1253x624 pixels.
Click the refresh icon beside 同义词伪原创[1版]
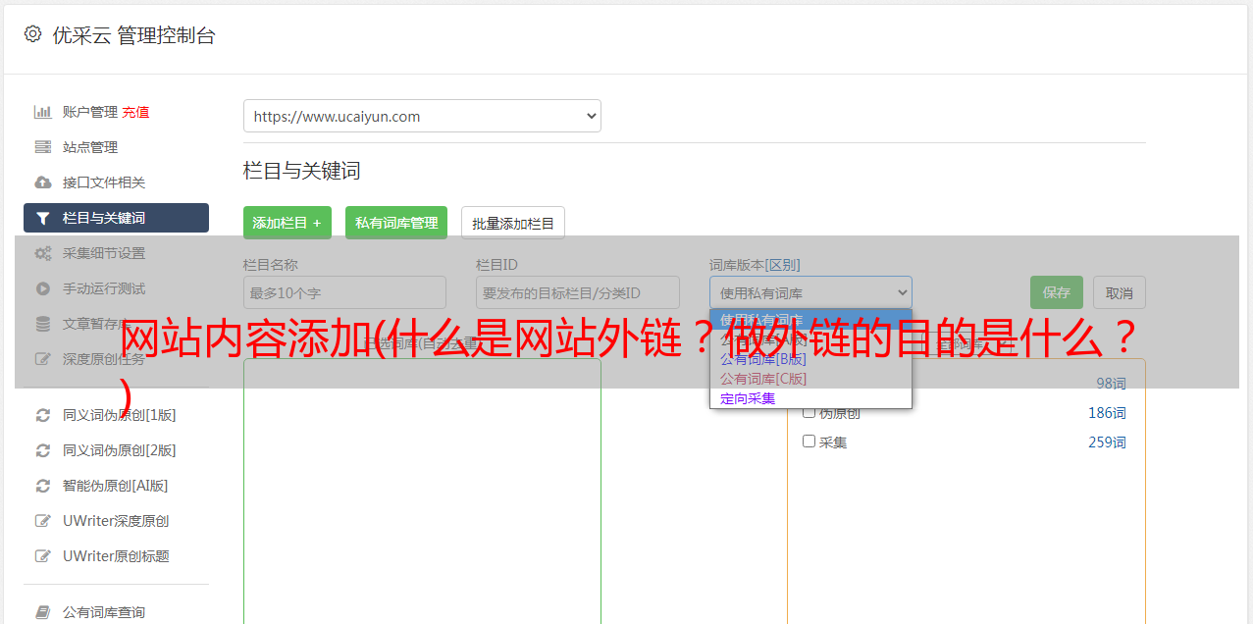point(43,415)
